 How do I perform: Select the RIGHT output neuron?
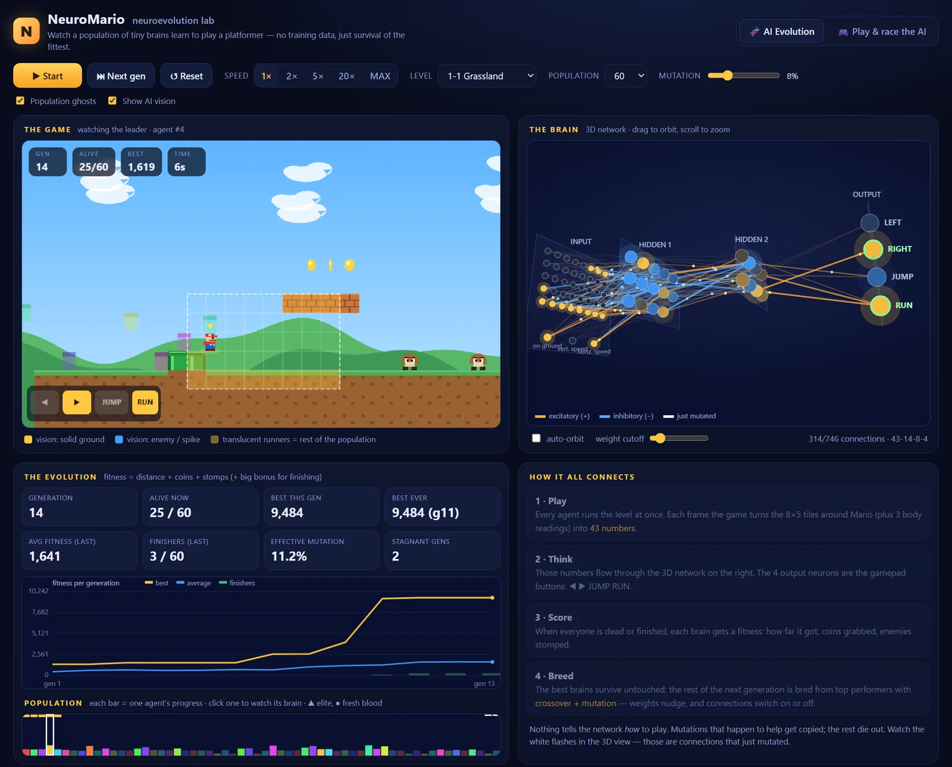point(873,249)
